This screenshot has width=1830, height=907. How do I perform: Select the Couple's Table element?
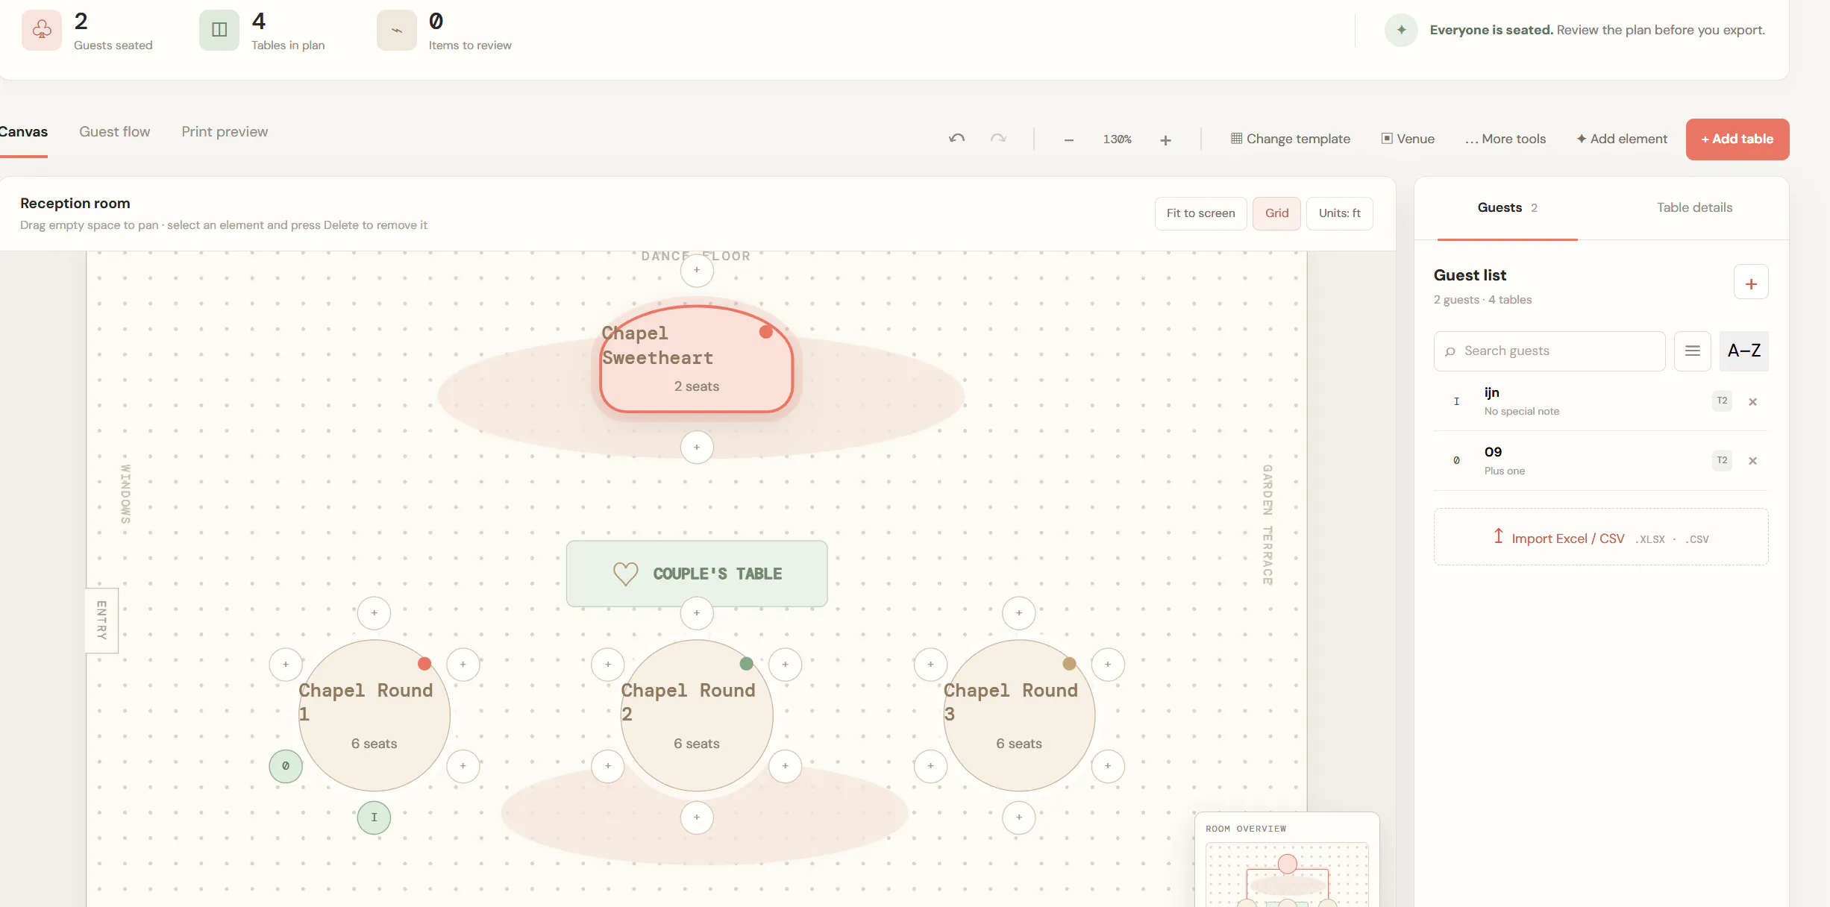click(697, 574)
